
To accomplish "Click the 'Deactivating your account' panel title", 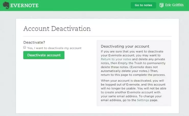I will 125,46.
